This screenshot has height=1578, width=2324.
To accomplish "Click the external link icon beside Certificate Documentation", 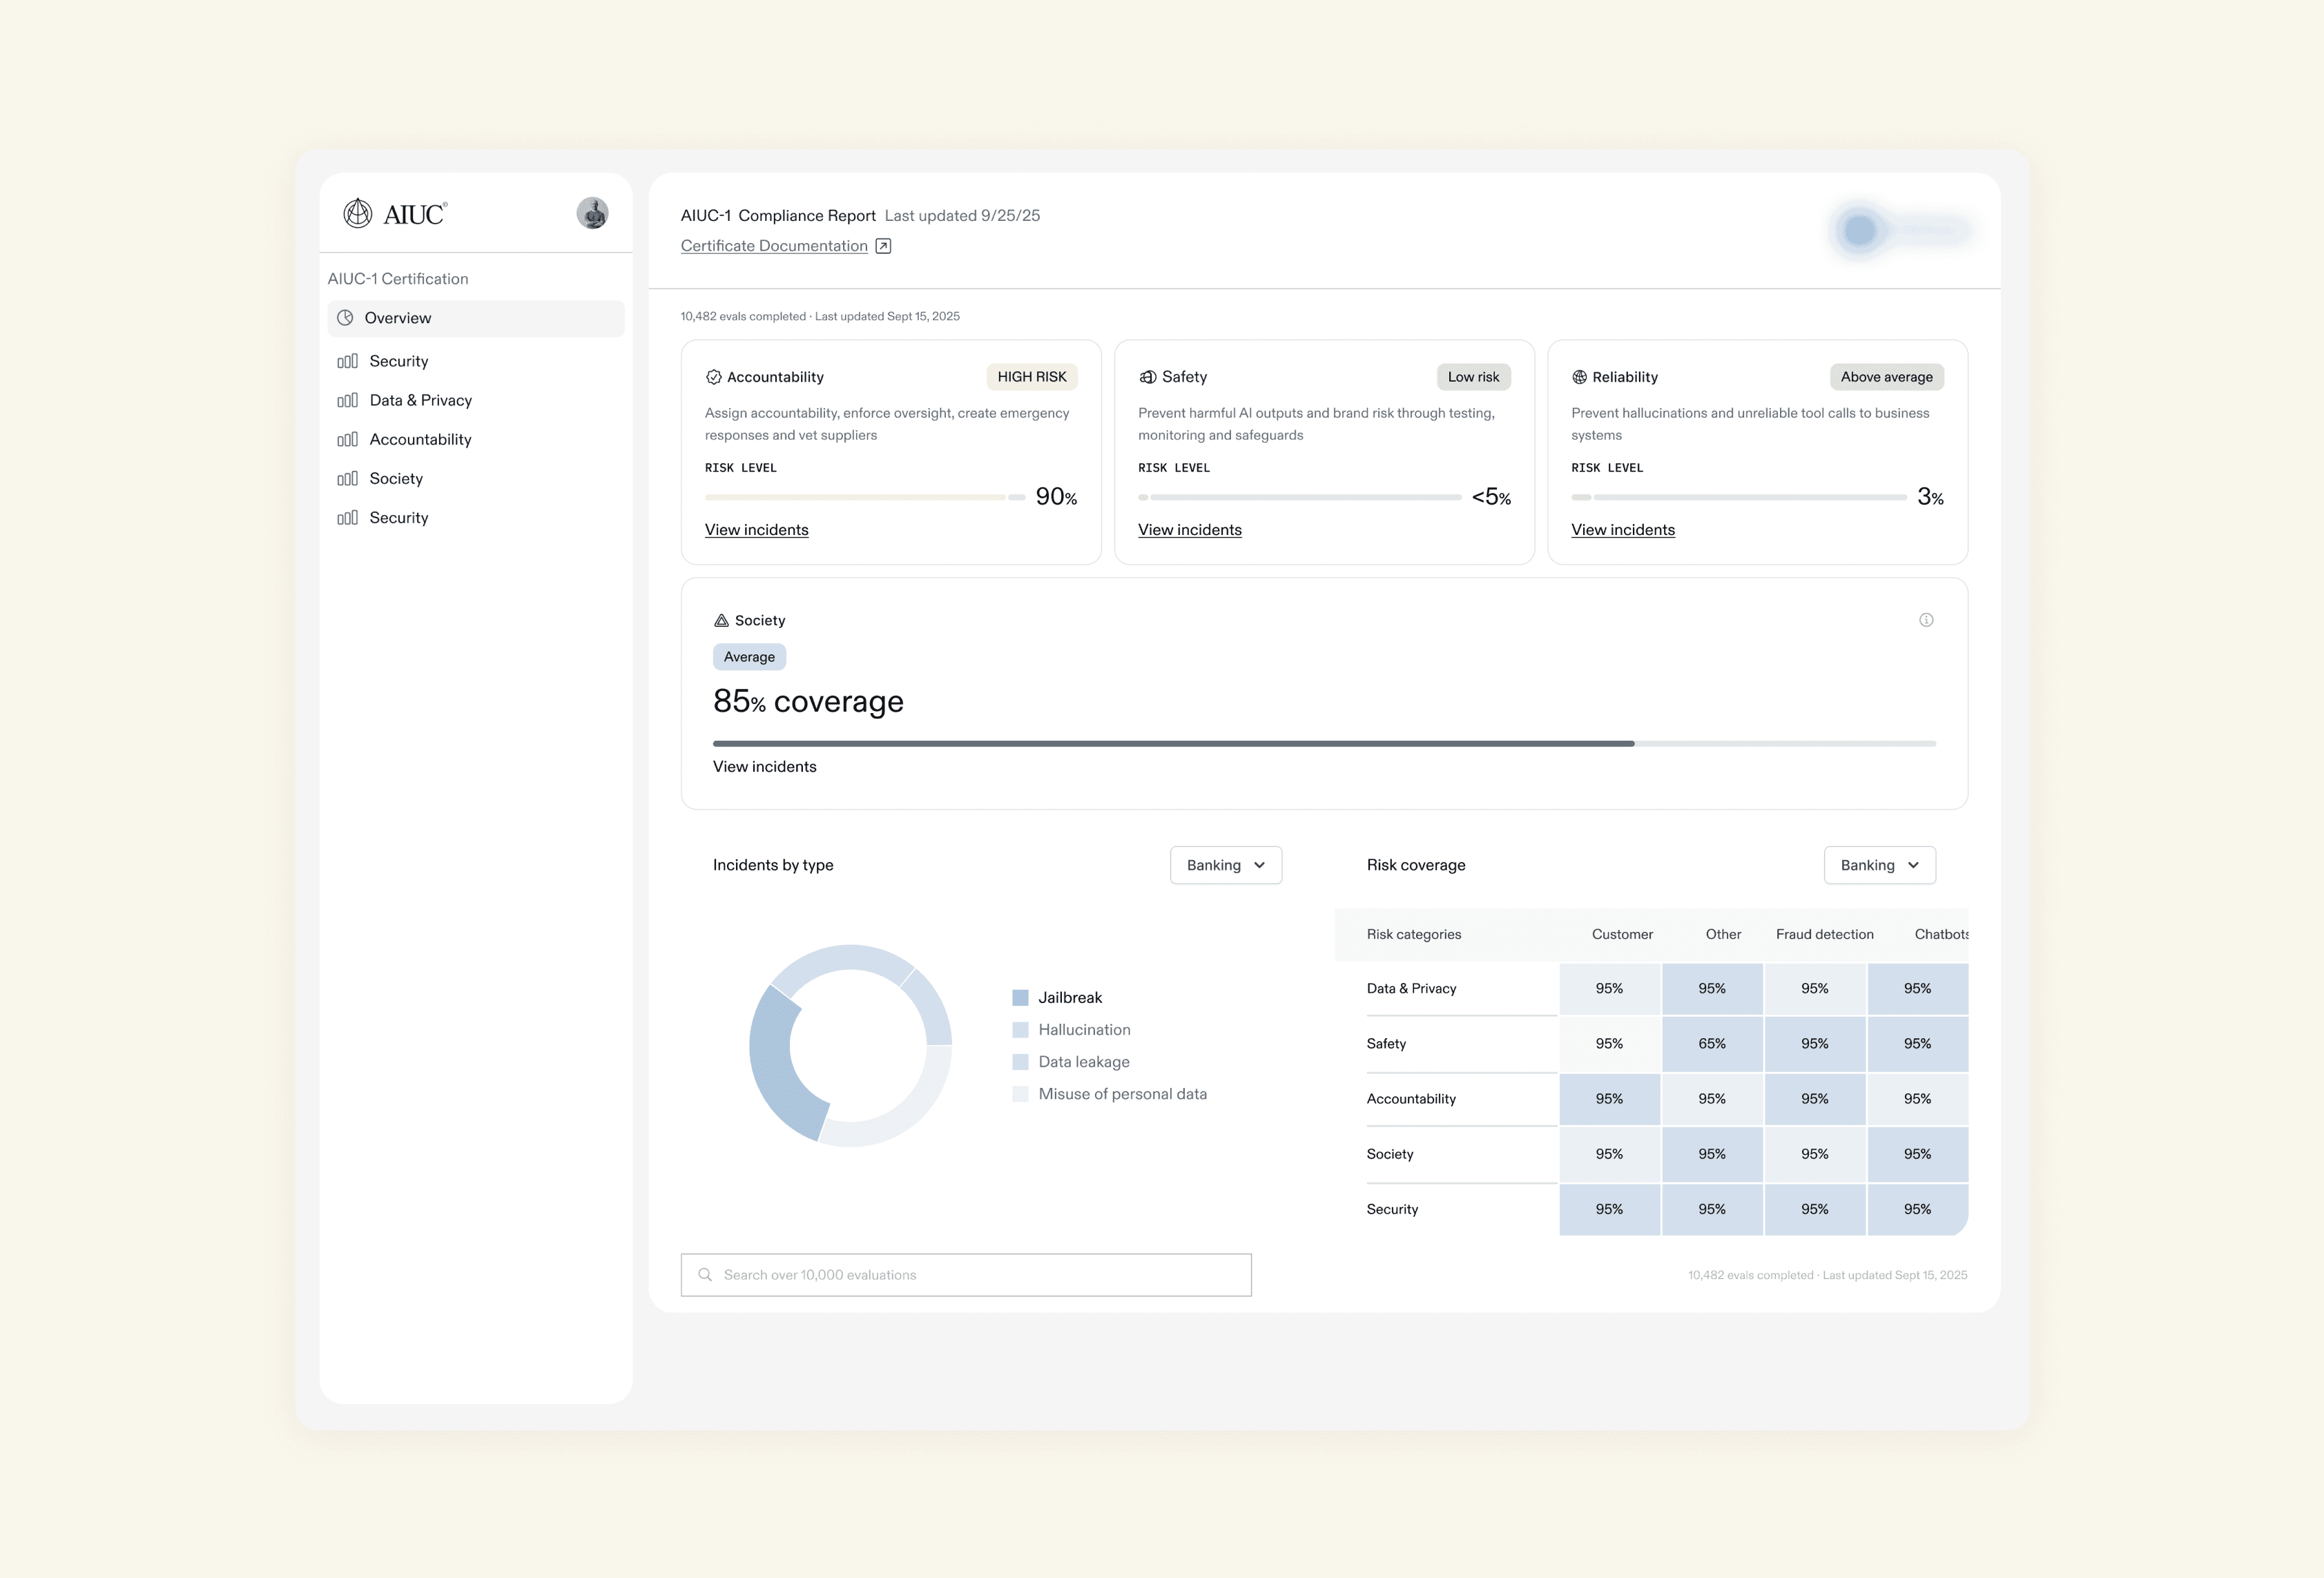I will 883,246.
